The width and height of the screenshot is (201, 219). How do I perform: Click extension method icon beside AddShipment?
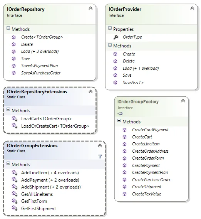(x=15, y=187)
